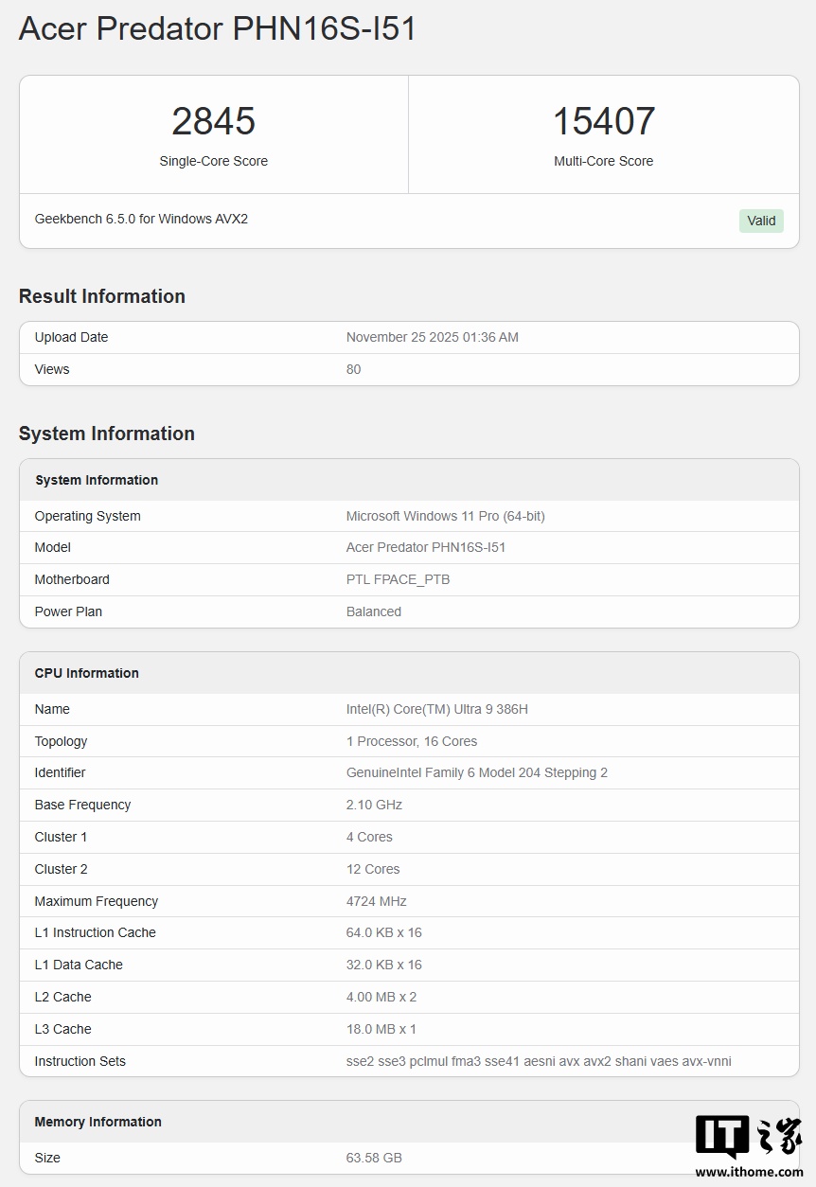
Task: Click the Maximum Frequency value 4724 MHz
Action: 376,900
